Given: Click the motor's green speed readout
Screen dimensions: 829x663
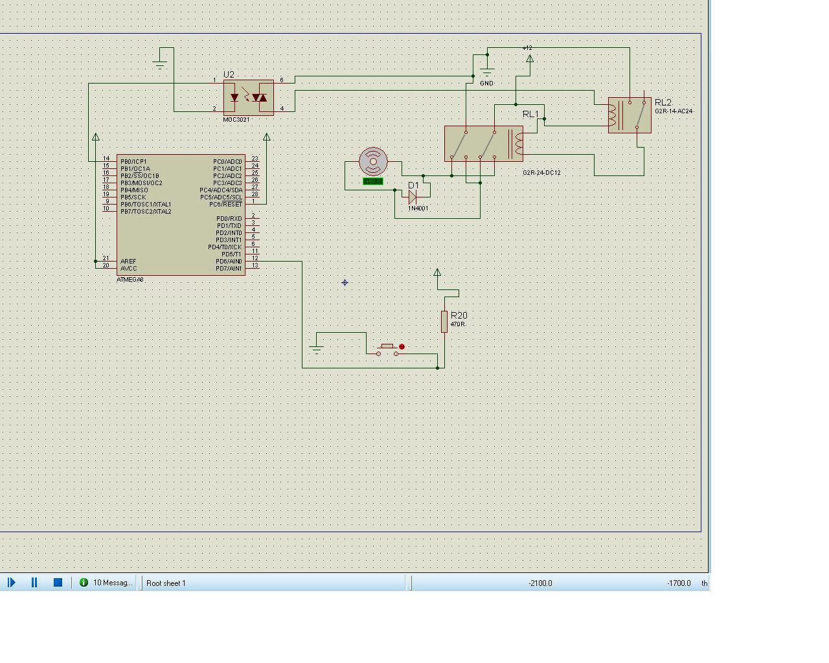Looking at the screenshot, I should (x=373, y=181).
